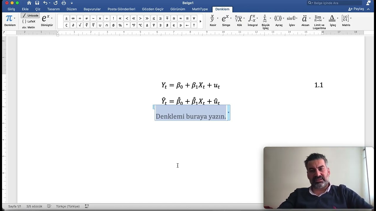Insert the greater-than-or-equal symbol
Viewport: 376px width, 211px height.
pyautogui.click(x=160, y=18)
